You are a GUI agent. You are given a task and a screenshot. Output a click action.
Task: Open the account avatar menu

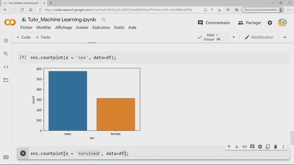pos(283,22)
